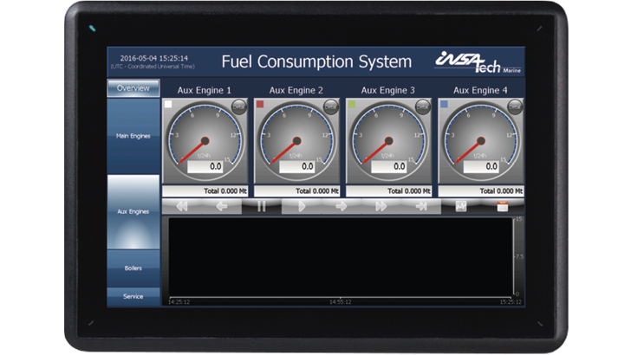This screenshot has width=631, height=355.
Task: Click the 0.0 value field of Aux Engine 3
Action: pyautogui.click(x=389, y=166)
